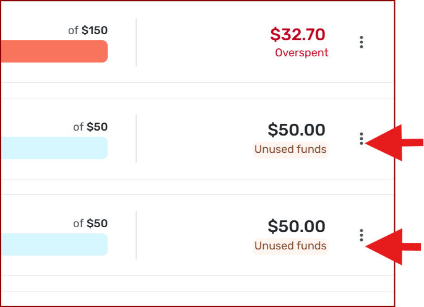Click the red Overspent status label
The width and height of the screenshot is (424, 307).
[301, 53]
